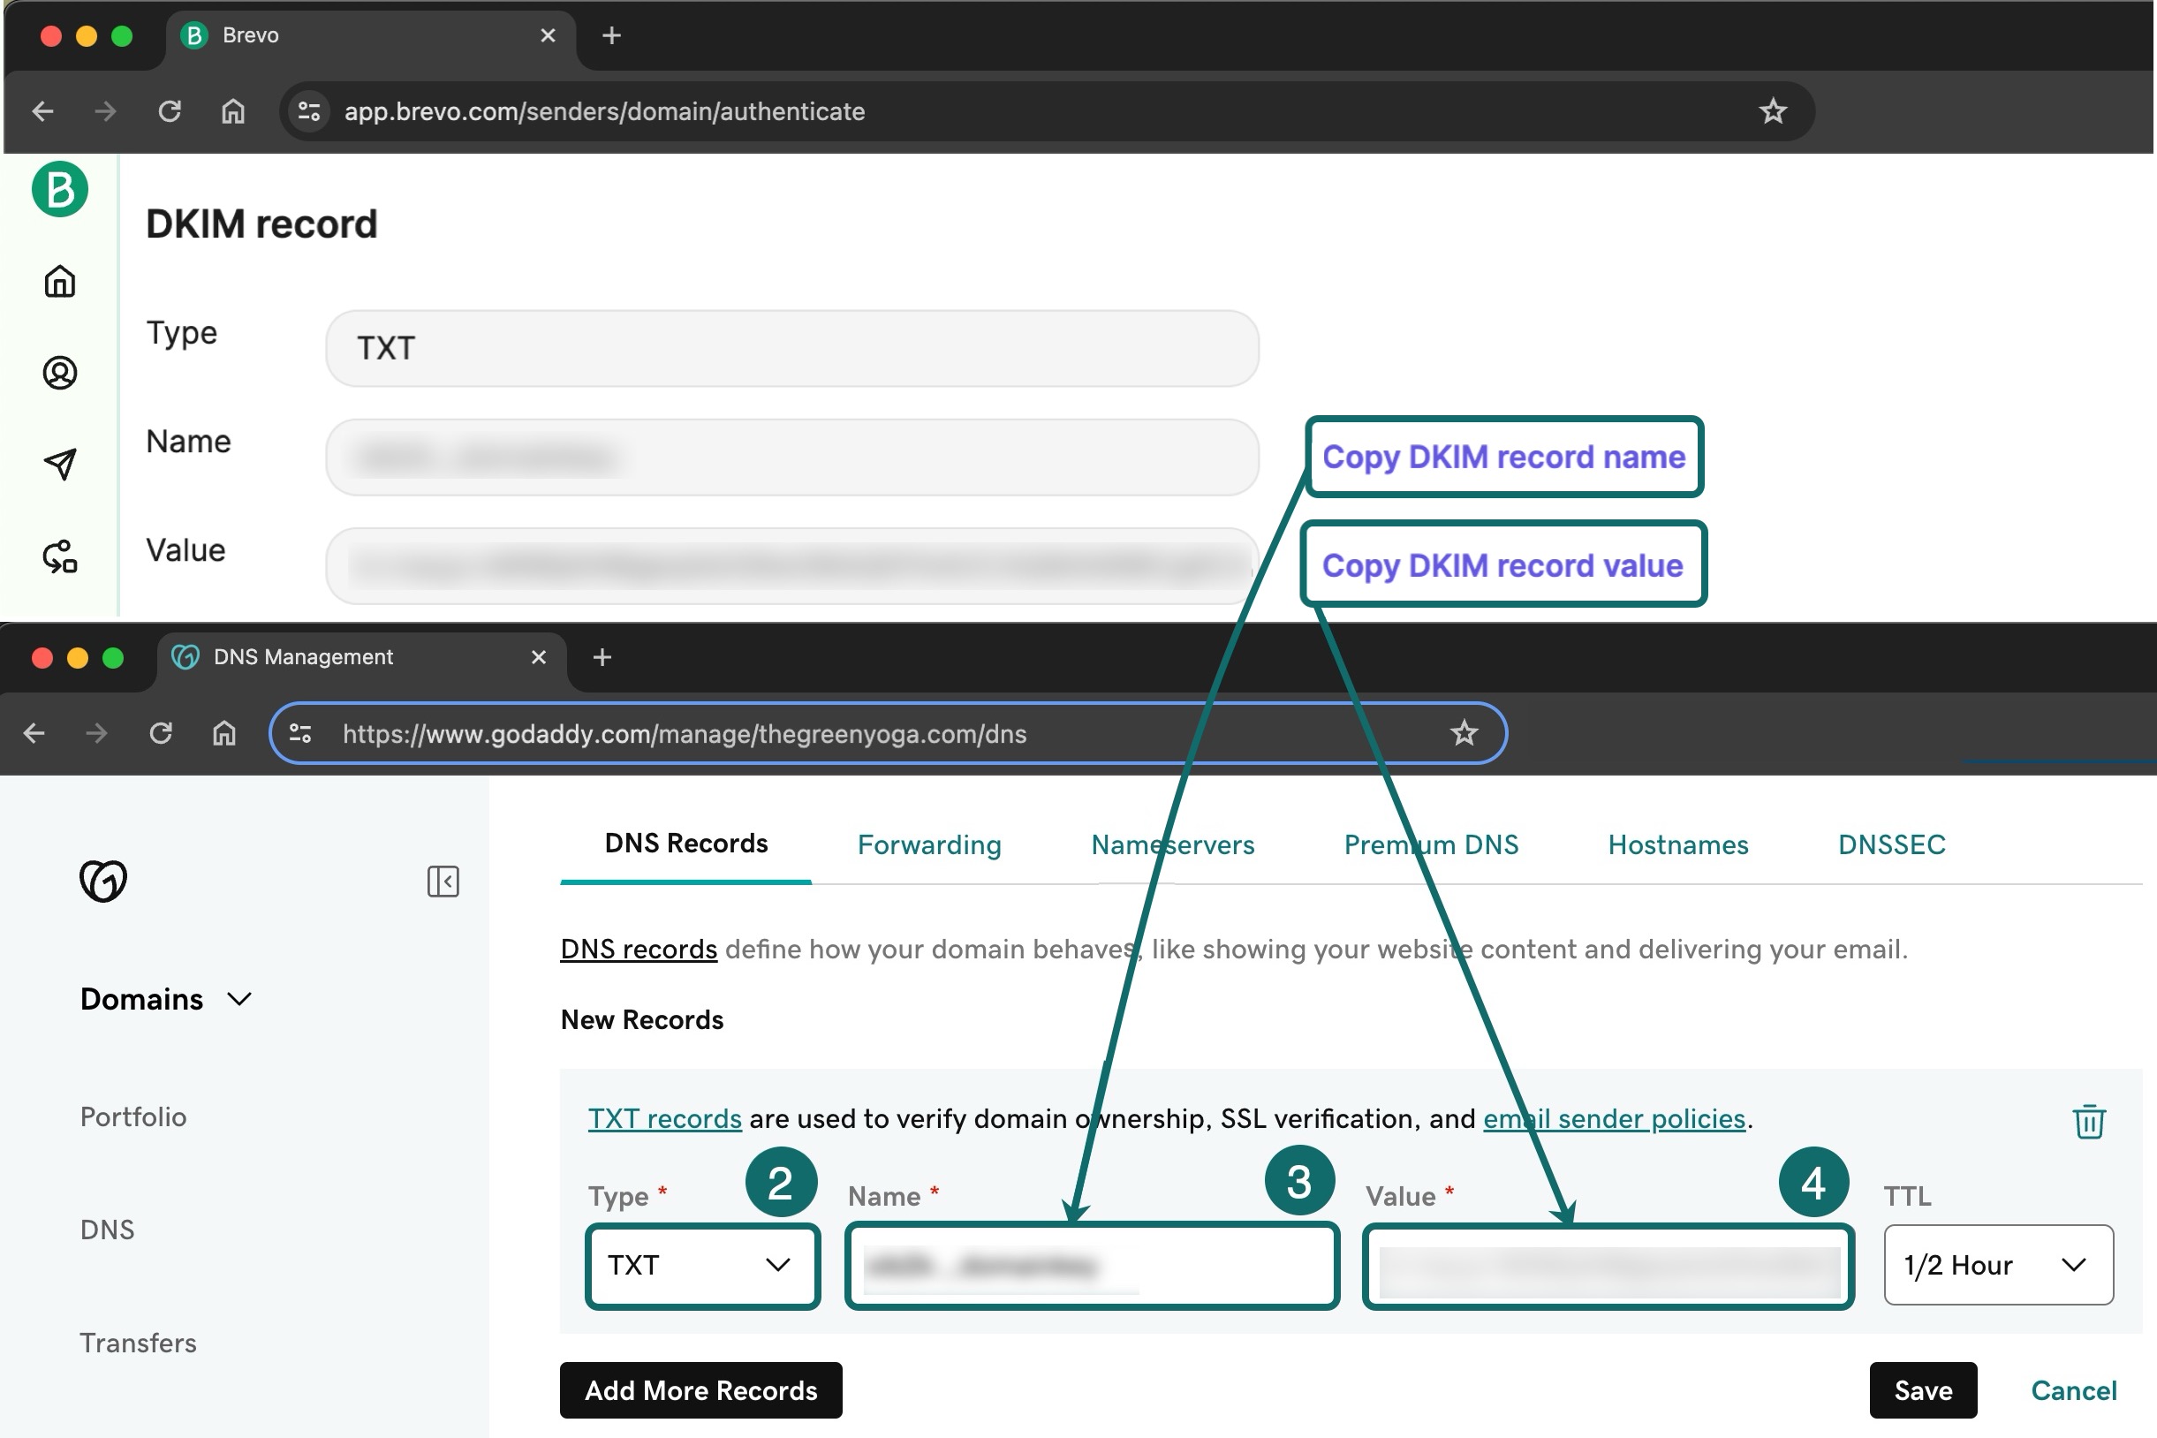
Task: Switch to the Nameservers tab
Action: tap(1172, 844)
